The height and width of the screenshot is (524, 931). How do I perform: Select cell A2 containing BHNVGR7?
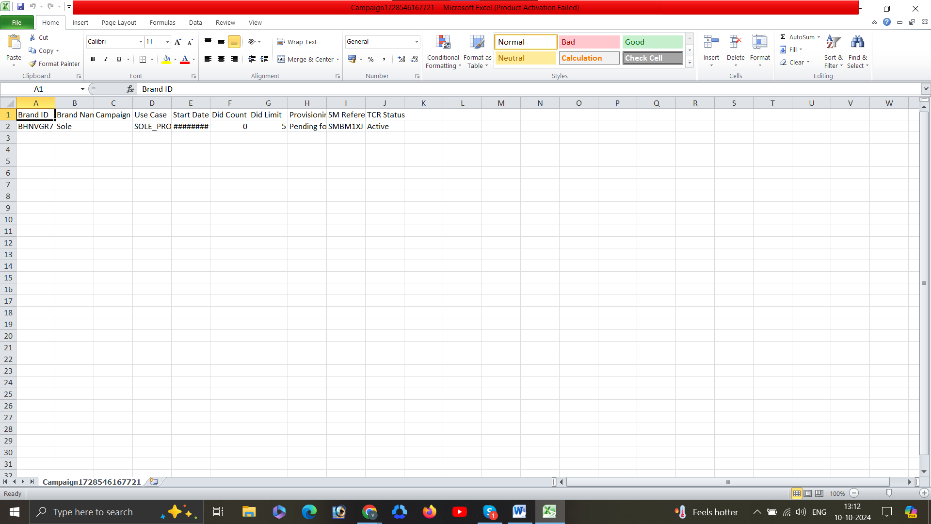click(x=35, y=126)
